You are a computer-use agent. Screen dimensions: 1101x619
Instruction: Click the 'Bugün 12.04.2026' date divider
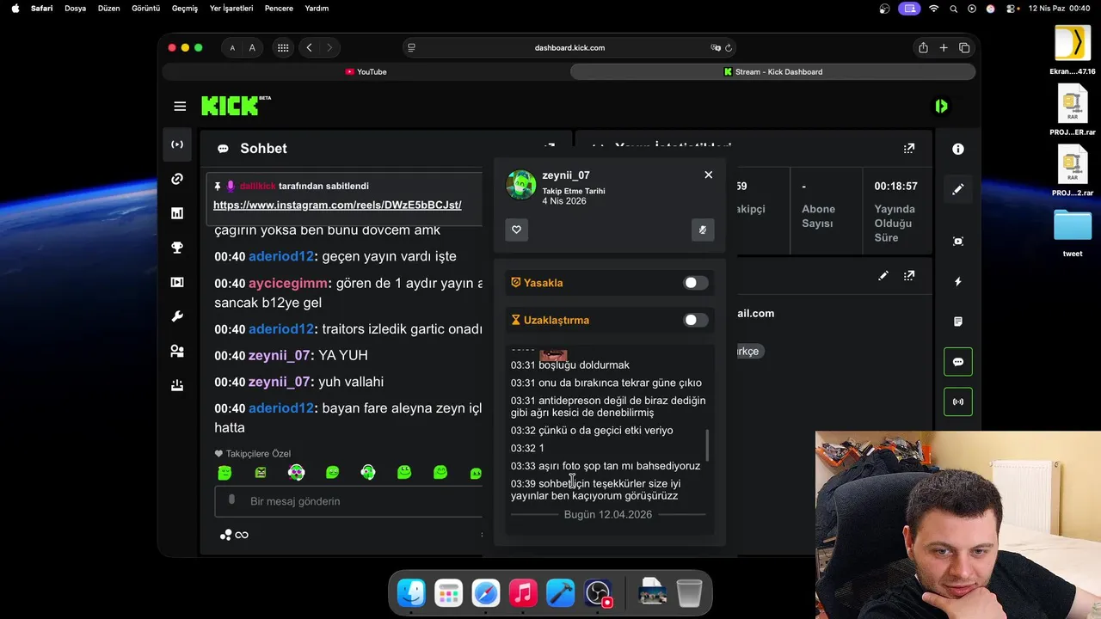[x=608, y=514]
